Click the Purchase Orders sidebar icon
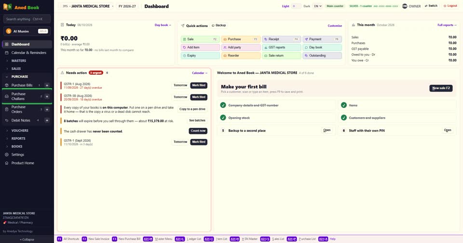 pyautogui.click(x=6, y=109)
